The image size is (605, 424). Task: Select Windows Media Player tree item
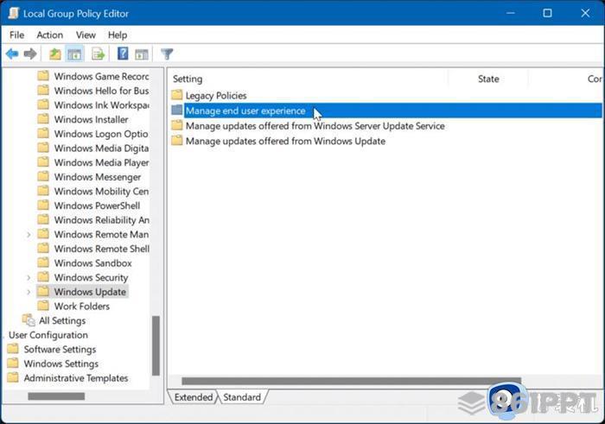[101, 162]
